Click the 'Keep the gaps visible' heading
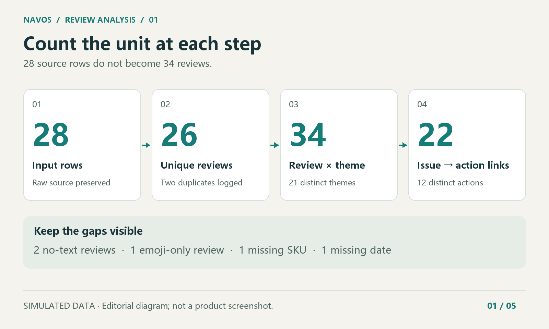This screenshot has height=329, width=549. [x=88, y=231]
